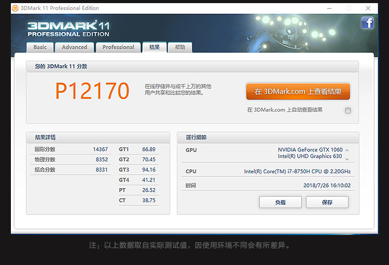Select the GT1 result 66.89
This screenshot has height=265, width=389.
coord(149,149)
